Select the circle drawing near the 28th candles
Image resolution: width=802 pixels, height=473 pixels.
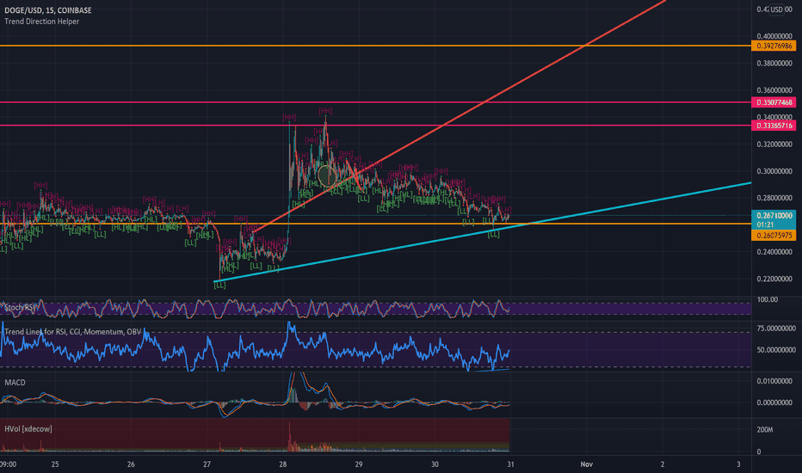pyautogui.click(x=327, y=176)
